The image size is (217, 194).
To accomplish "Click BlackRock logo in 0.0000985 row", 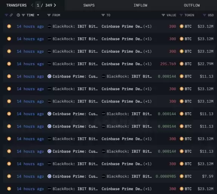I will pyautogui.click(x=103, y=176).
